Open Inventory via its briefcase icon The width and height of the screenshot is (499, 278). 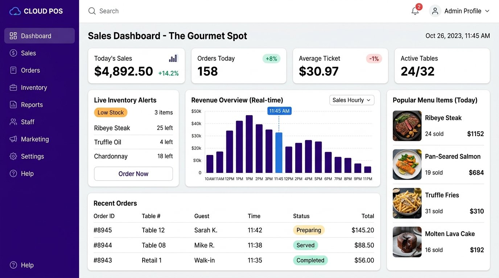point(13,88)
